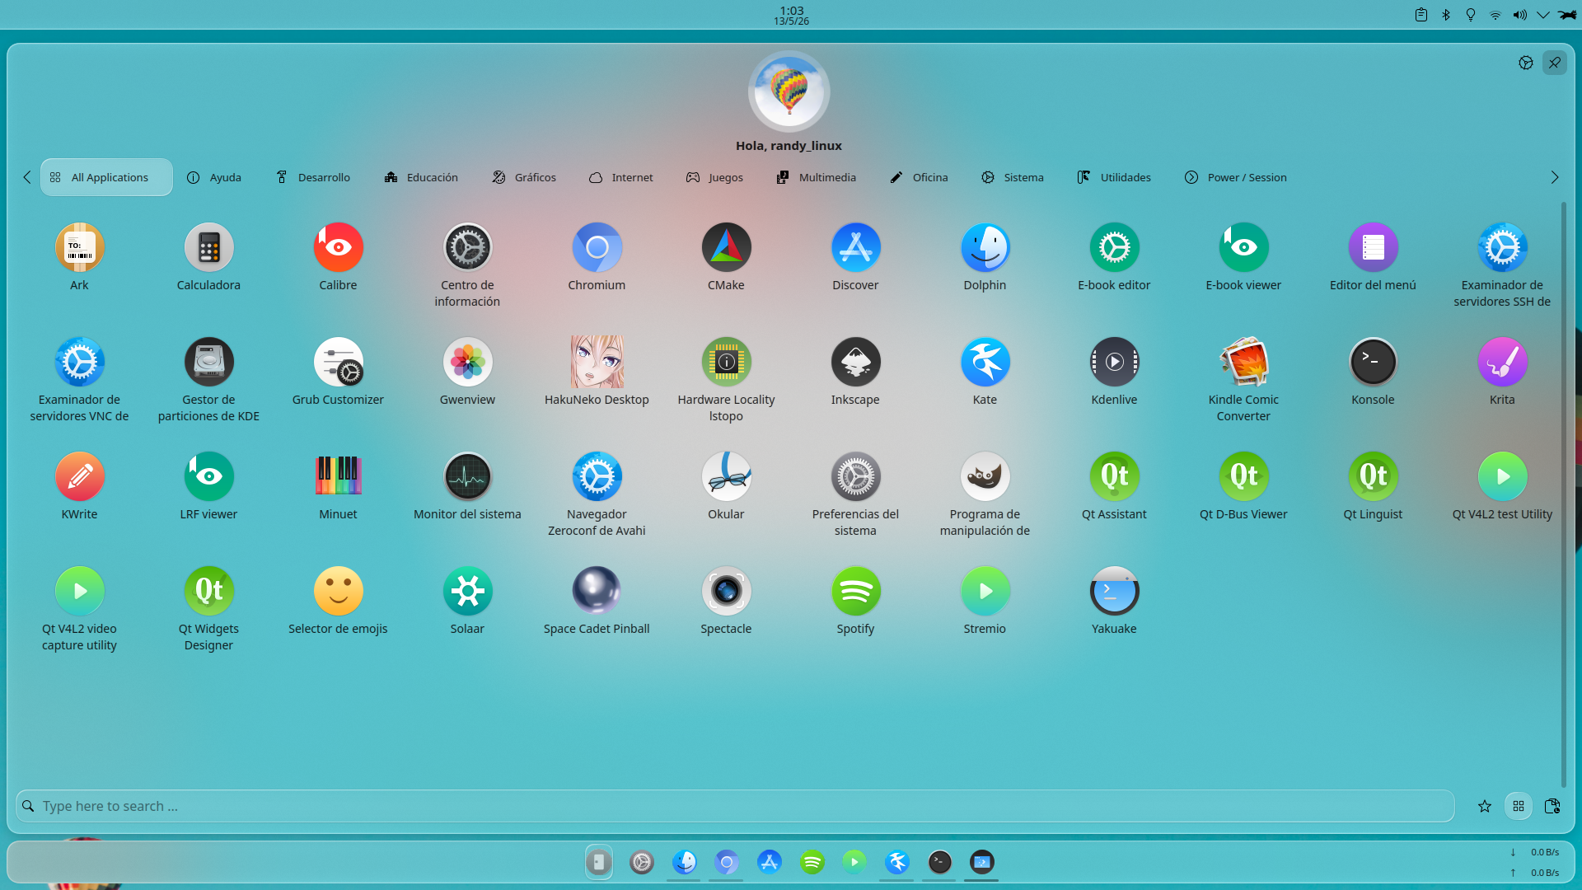This screenshot has width=1582, height=890.
Task: Switch to the Juegos category
Action: 715,177
